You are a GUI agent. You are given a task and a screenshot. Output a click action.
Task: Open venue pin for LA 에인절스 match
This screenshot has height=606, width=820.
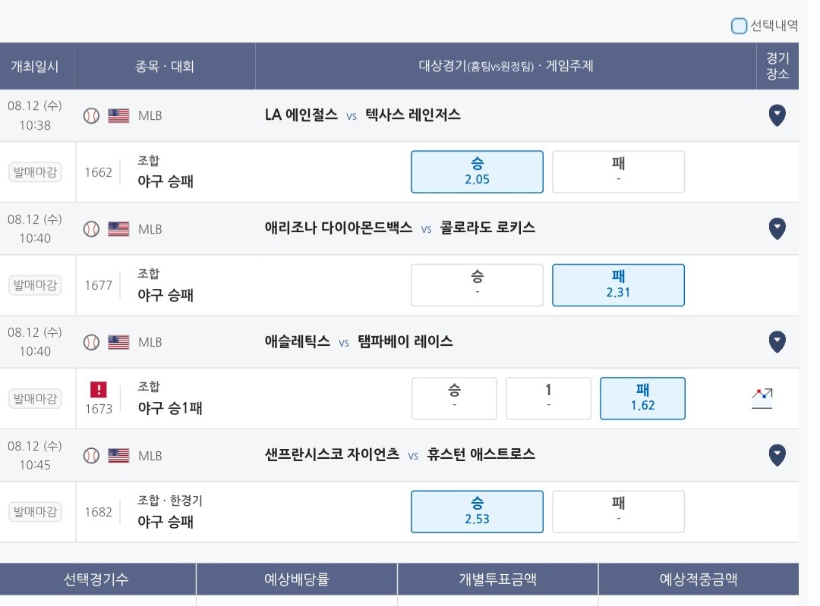click(x=777, y=115)
